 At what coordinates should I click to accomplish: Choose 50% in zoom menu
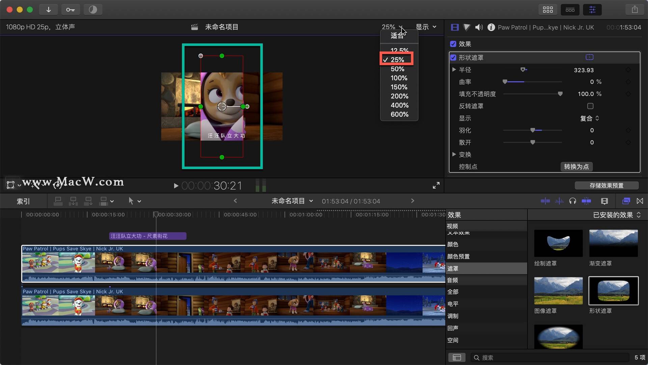[x=398, y=69]
